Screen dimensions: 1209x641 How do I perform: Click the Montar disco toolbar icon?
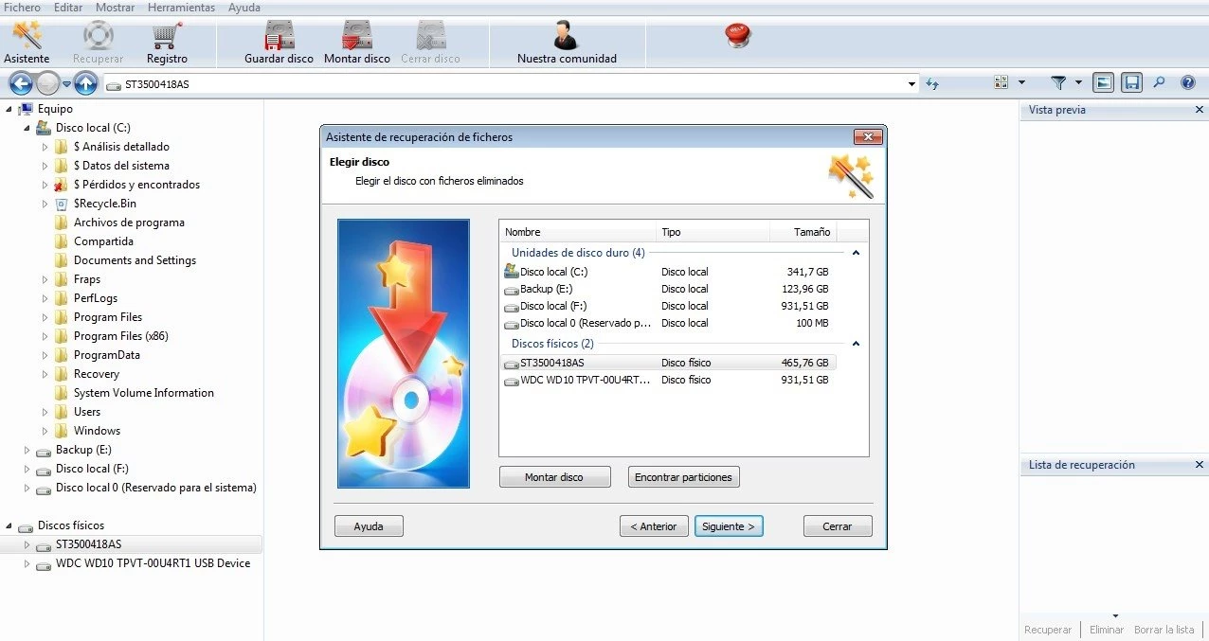coord(356,36)
